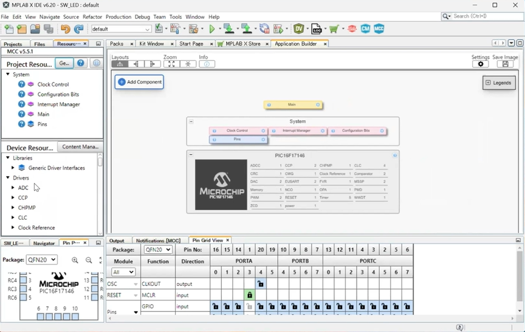The height and width of the screenshot is (332, 525).
Task: Click the Run Project green arrow
Action: [x=212, y=29]
